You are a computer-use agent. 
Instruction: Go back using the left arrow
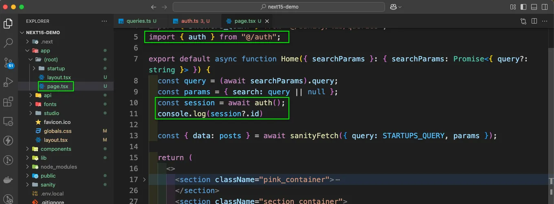tap(154, 7)
